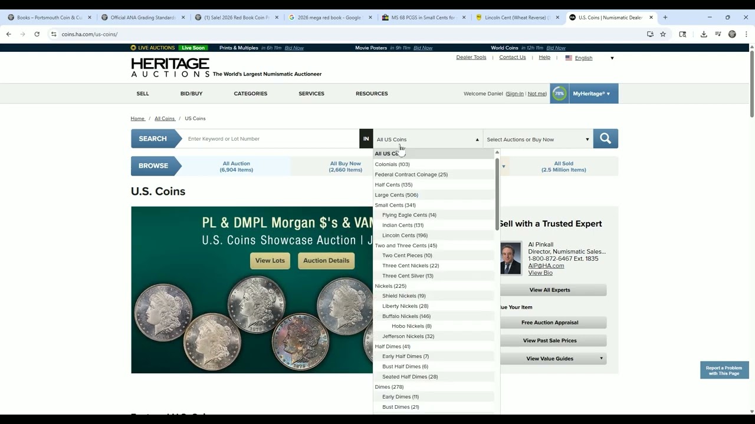The image size is (755, 424).
Task: Click the 78% profile completion circle
Action: click(x=559, y=94)
